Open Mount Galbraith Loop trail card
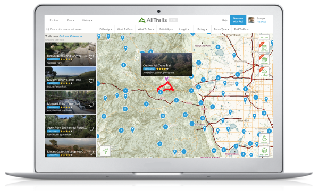This screenshot has width=319, height=191. point(70,147)
